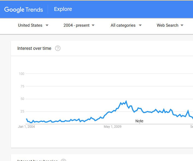Click the 100 value on the y-axis
This screenshot has width=193, height=161.
tap(22, 74)
